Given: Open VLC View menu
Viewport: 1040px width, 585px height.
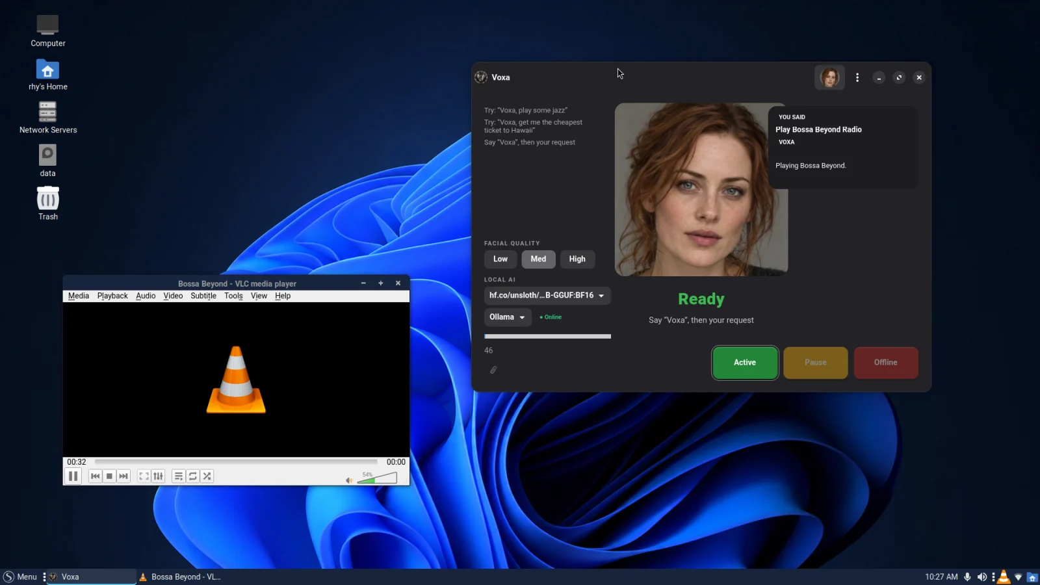Looking at the screenshot, I should pos(259,296).
